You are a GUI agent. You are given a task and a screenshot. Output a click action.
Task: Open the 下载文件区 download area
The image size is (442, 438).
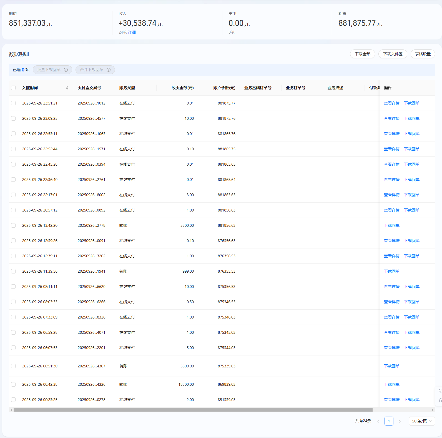[x=393, y=54]
